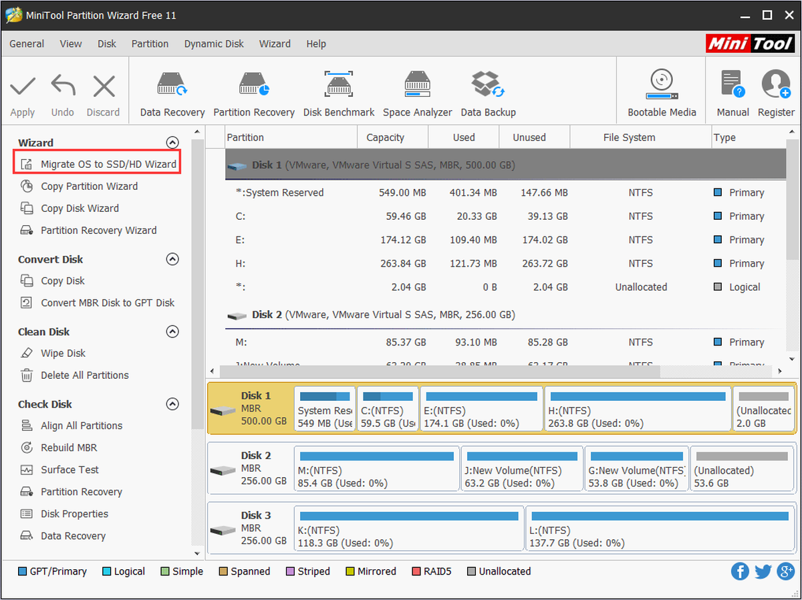This screenshot has height=600, width=802.
Task: Click the Mirrored legend color swatch
Action: tap(350, 571)
